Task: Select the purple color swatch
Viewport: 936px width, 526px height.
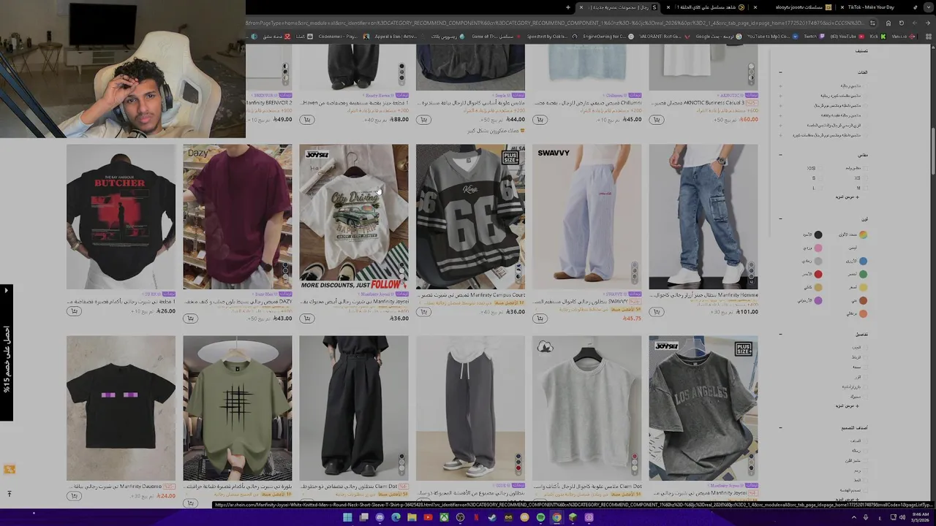Action: [x=818, y=300]
